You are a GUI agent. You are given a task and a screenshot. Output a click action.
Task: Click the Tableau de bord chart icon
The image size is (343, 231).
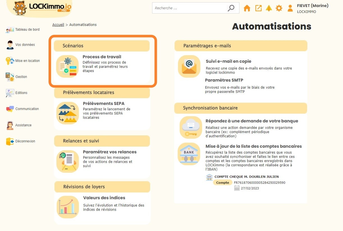10,30
